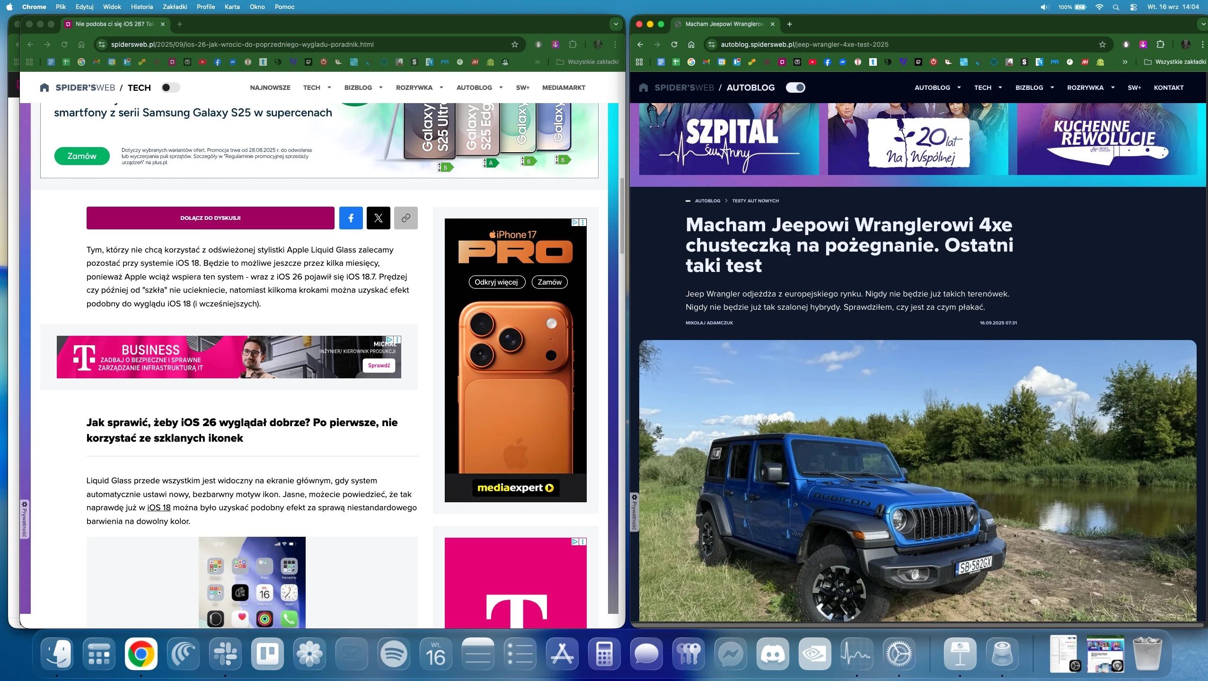The height and width of the screenshot is (681, 1208).
Task: Open Spotify from the Dock
Action: [x=394, y=654]
